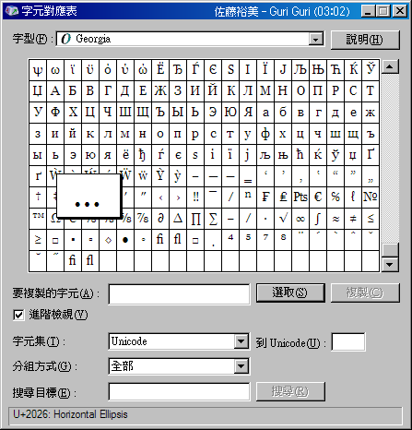The width and height of the screenshot is (412, 430).
Task: Select the Greek omega with tonos ώ
Action: click(x=143, y=70)
